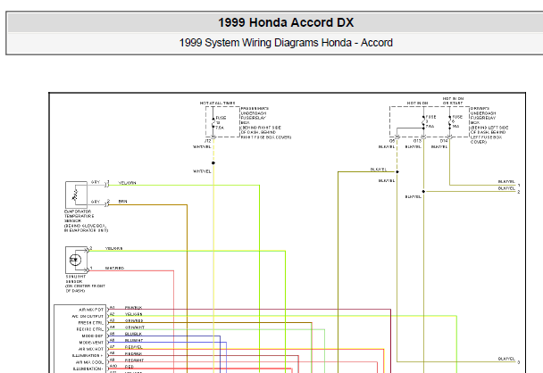Click the 'FRESH CTRL' terminal label
This screenshot has height=373, width=543.
(91, 323)
